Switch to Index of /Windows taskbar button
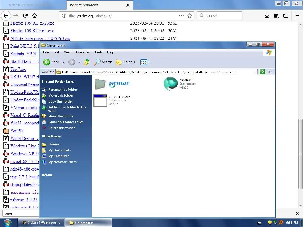 coord(41,223)
